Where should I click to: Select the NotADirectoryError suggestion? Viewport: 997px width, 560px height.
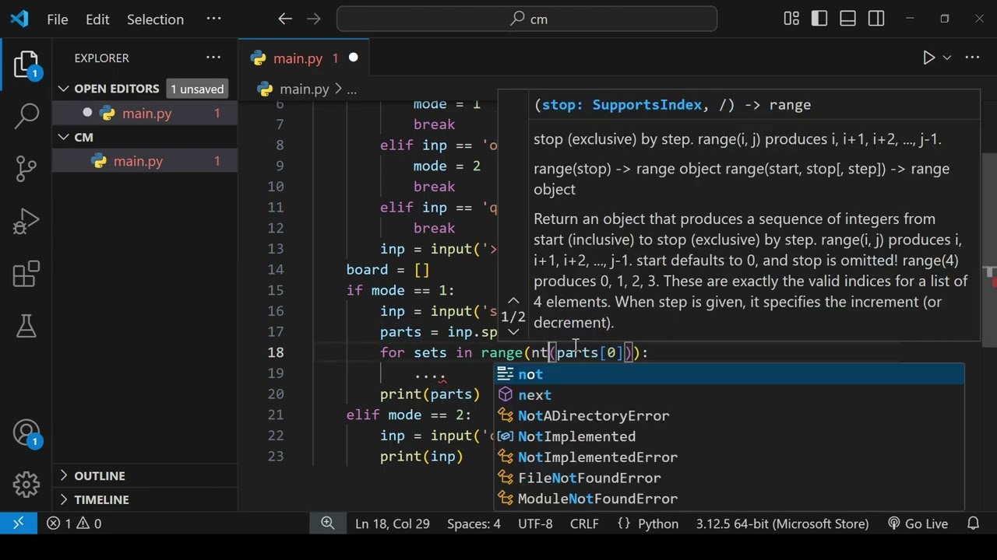click(x=729, y=416)
